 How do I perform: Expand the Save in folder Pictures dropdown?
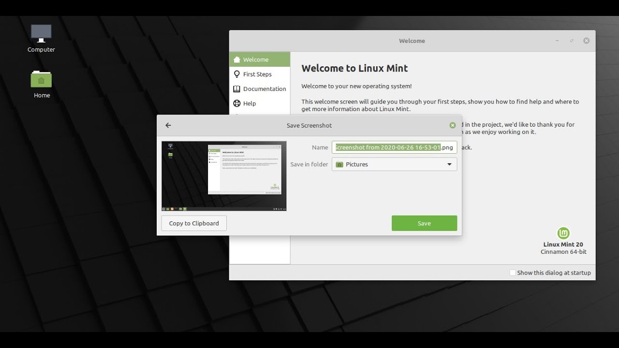pos(394,164)
